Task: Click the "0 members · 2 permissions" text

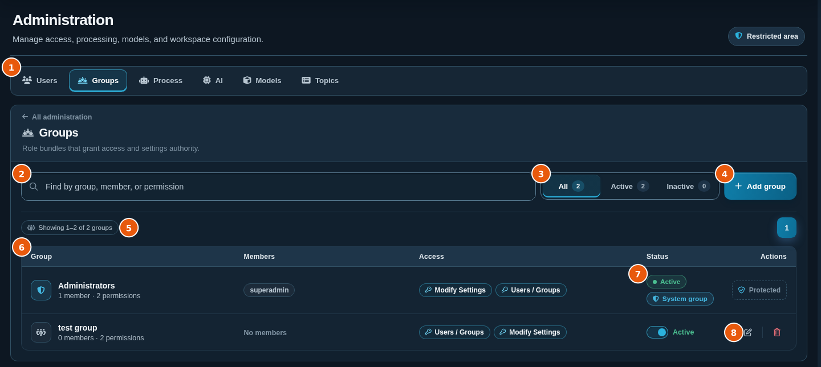Action: (101, 338)
